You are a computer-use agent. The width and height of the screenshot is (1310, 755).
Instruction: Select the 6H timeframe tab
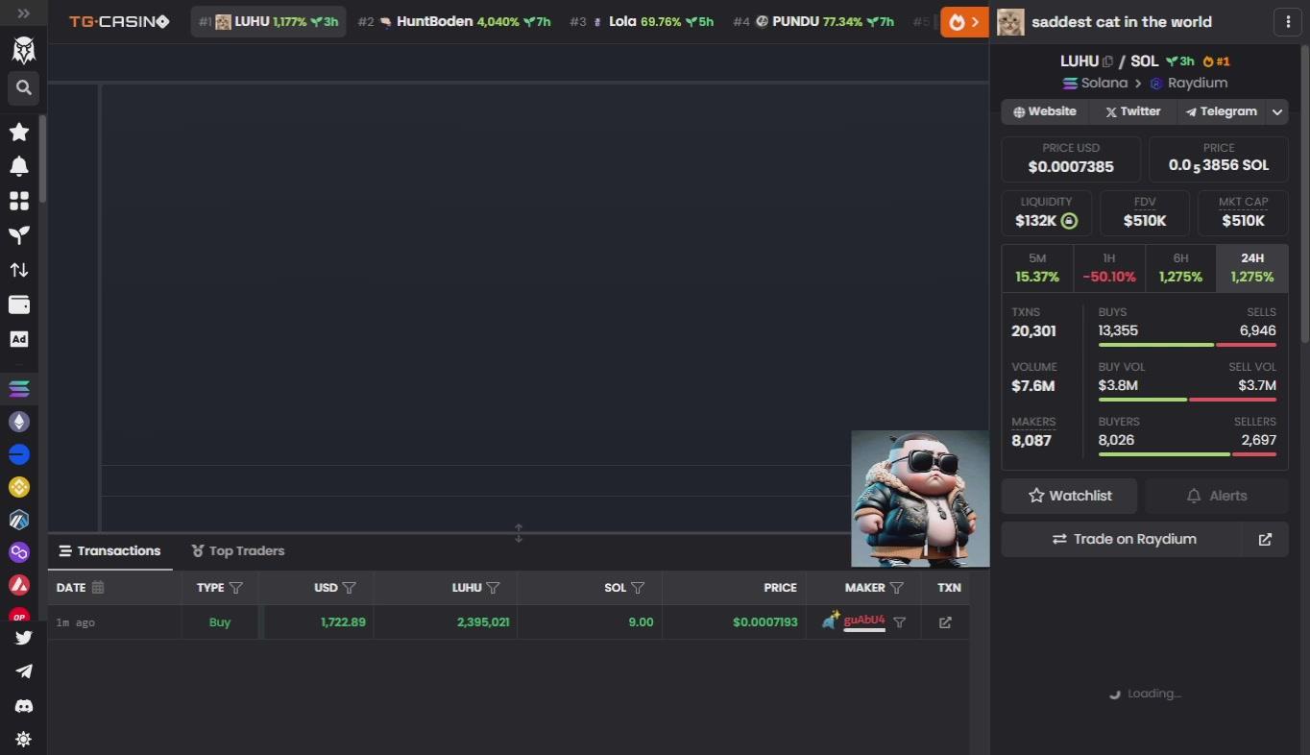coord(1180,268)
